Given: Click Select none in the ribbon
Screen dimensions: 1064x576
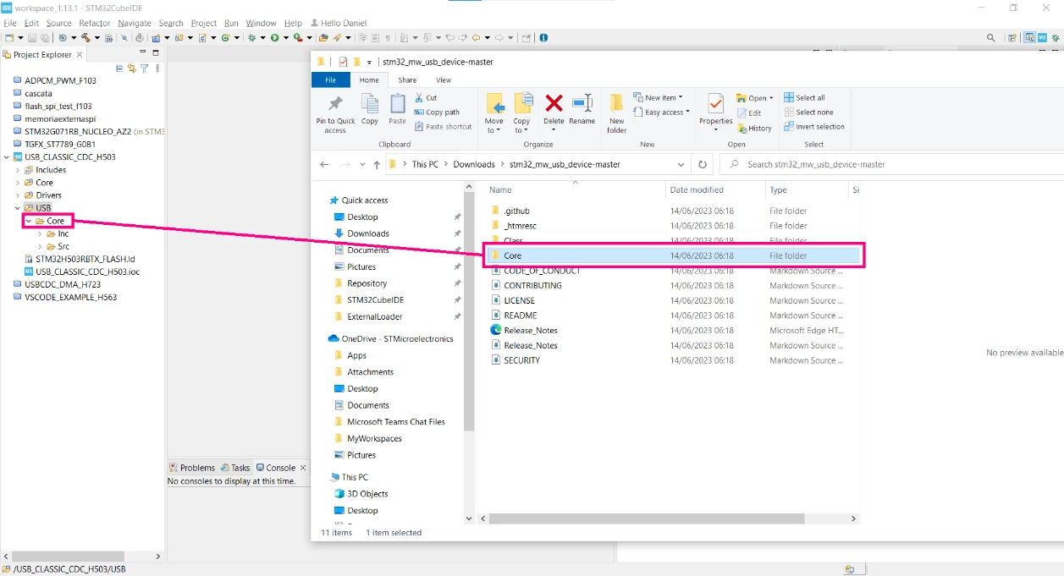Looking at the screenshot, I should [x=808, y=112].
